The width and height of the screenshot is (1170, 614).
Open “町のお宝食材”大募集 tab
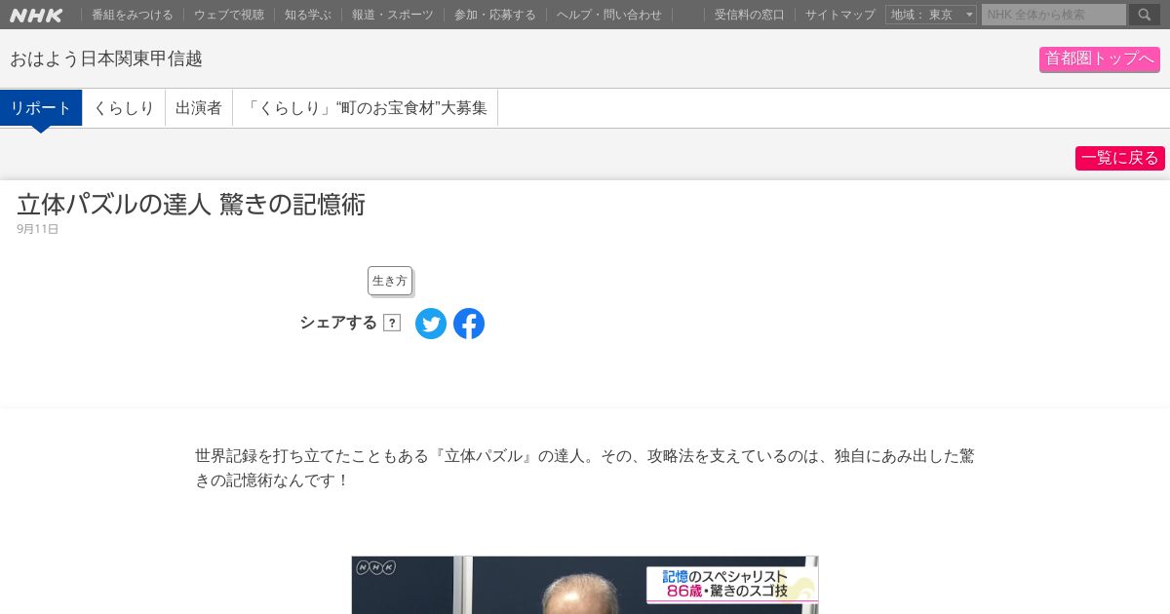tap(366, 108)
